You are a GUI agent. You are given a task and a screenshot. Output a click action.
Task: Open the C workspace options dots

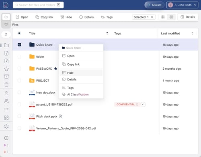pos(8,152)
